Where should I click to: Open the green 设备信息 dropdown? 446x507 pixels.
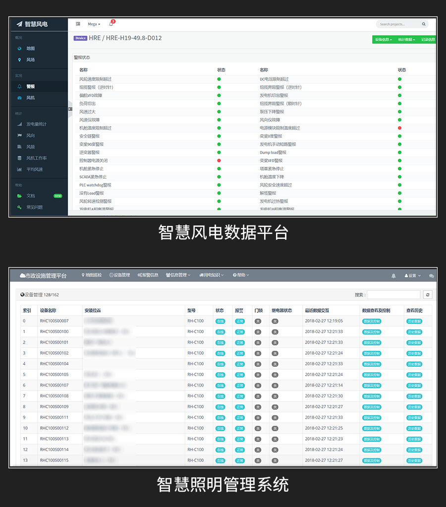point(383,40)
